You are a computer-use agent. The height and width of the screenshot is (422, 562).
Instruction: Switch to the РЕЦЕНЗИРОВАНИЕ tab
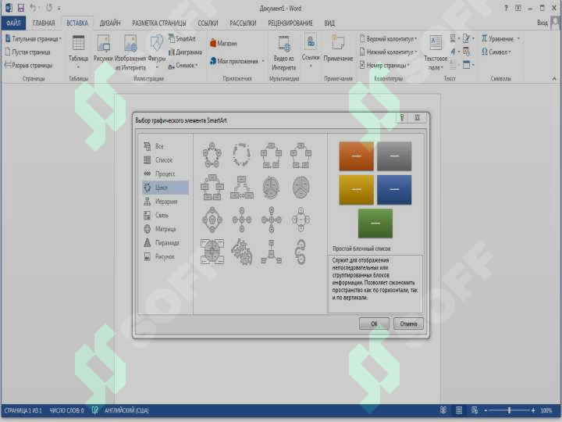tap(290, 23)
